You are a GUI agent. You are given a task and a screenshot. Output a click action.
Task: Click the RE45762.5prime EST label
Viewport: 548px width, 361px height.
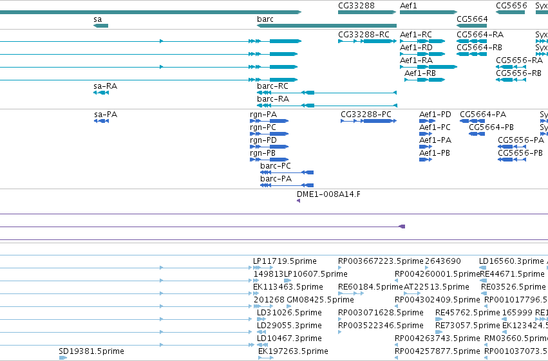(468, 313)
